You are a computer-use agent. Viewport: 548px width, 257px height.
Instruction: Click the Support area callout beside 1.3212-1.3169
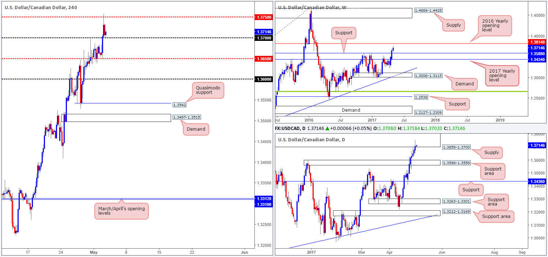tap(496, 217)
